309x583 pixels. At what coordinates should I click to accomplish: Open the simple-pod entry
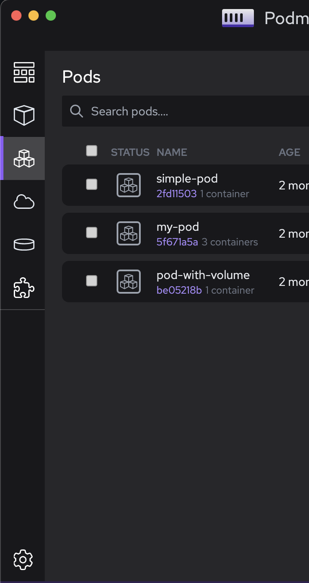[x=187, y=178]
